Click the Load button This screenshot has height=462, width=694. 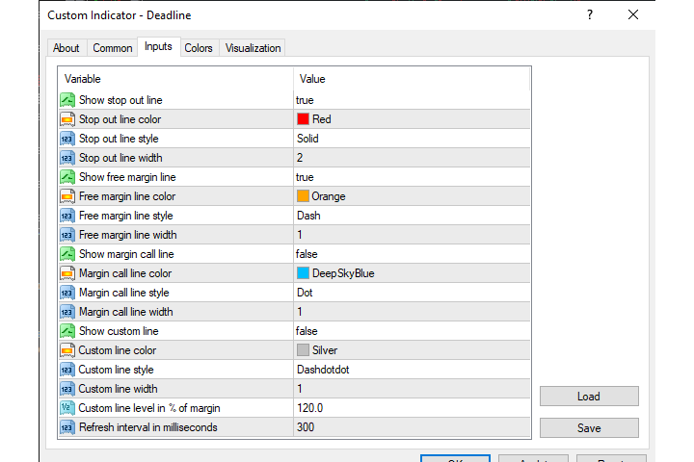(x=589, y=397)
